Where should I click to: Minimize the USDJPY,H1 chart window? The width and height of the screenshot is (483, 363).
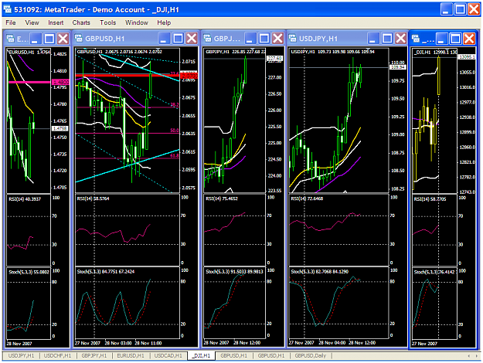point(373,39)
